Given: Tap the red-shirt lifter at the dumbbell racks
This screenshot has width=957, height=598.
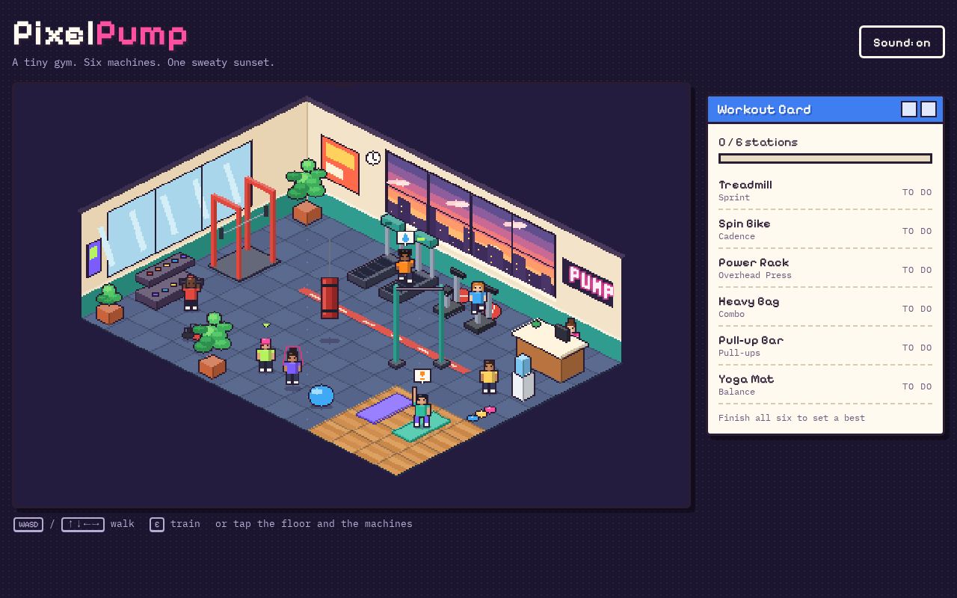Looking at the screenshot, I should (x=191, y=292).
